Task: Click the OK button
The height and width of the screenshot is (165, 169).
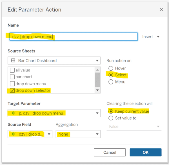Action: pyautogui.click(x=145, y=152)
